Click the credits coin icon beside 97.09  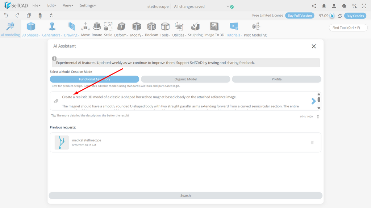tap(332, 16)
